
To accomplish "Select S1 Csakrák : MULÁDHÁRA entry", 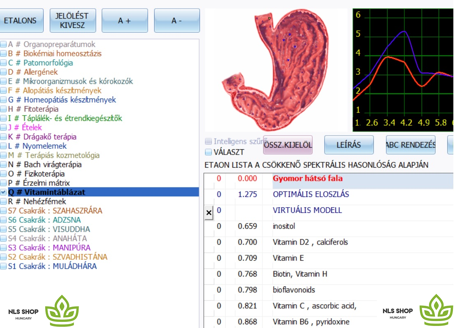I will (x=52, y=266).
